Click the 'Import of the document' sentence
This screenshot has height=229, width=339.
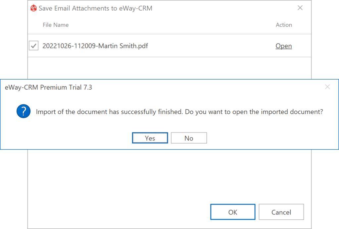pos(109,112)
